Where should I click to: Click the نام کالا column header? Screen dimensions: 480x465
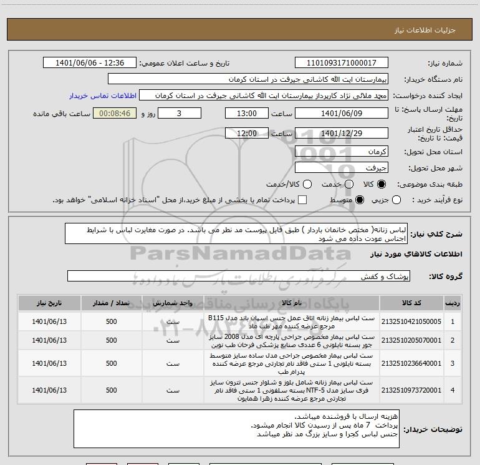292,303
